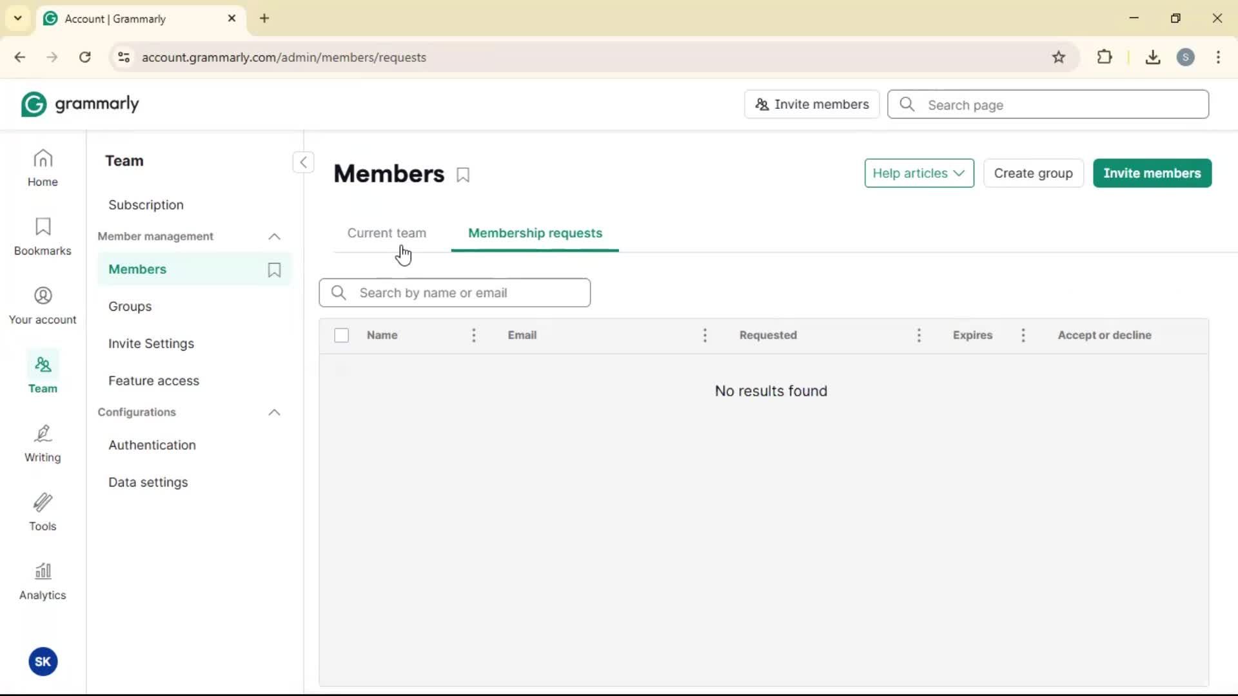Click the Create group button
This screenshot has height=696, width=1238.
point(1033,173)
